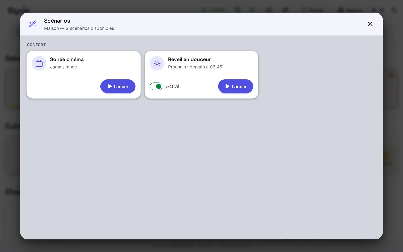Click the play triangle in Réveil en douceur's Lancer
Viewport: 403px width, 252px height.
(227, 86)
